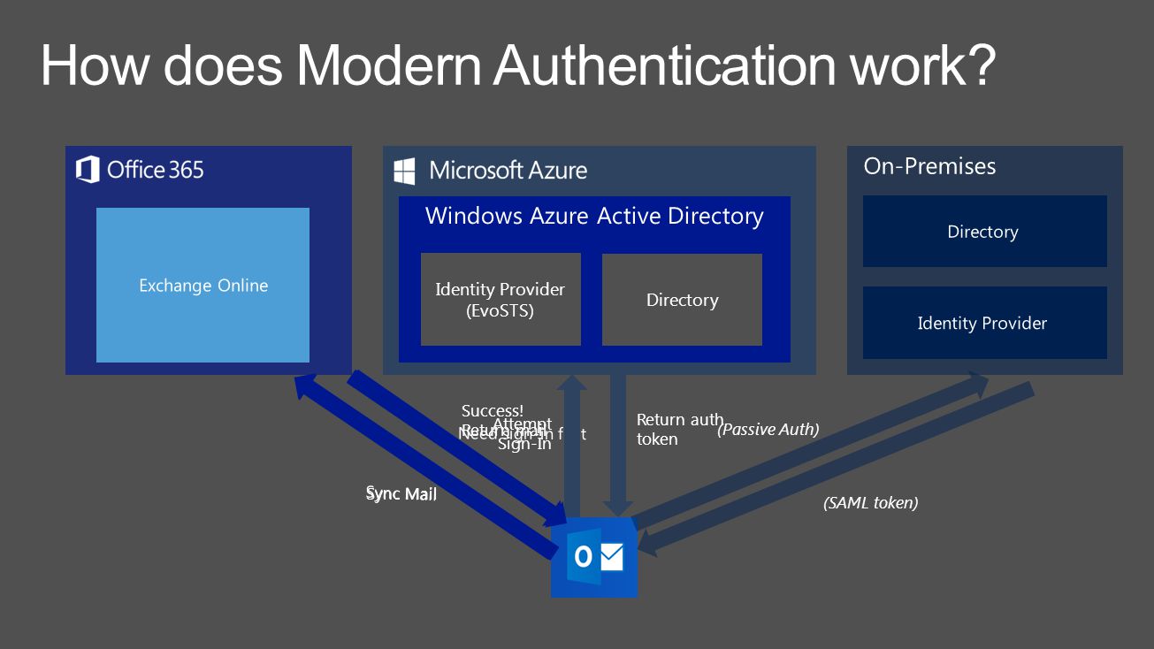This screenshot has height=649, width=1154.
Task: Click the 'Microsoft Azure' label text
Action: coord(508,170)
